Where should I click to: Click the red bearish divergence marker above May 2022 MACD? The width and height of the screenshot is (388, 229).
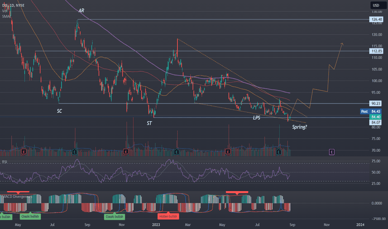pyautogui.click(x=18, y=192)
